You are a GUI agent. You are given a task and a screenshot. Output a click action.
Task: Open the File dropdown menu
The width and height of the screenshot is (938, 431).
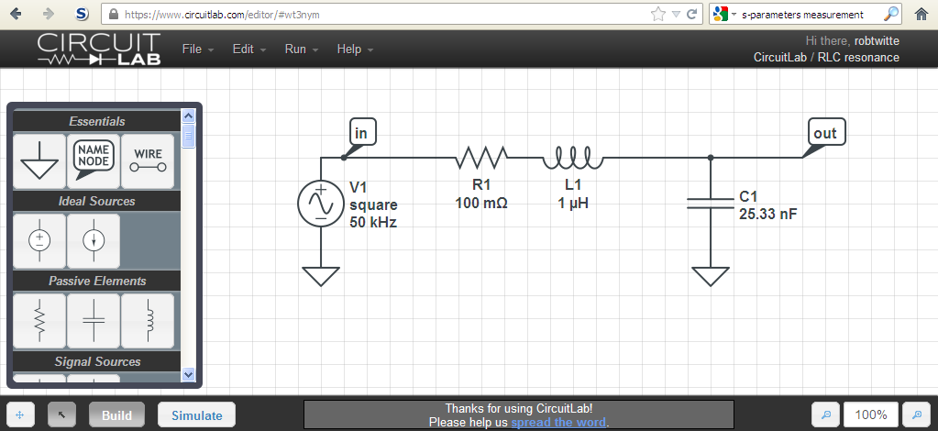pos(197,50)
